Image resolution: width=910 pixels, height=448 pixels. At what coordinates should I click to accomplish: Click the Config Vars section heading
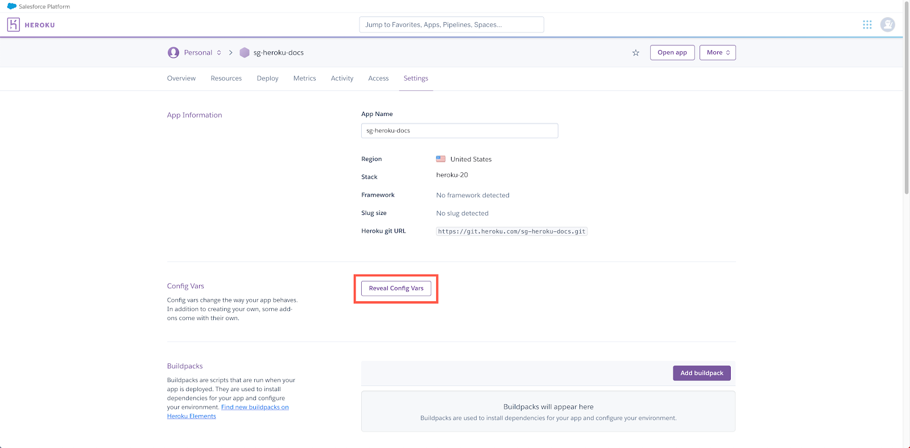point(185,286)
